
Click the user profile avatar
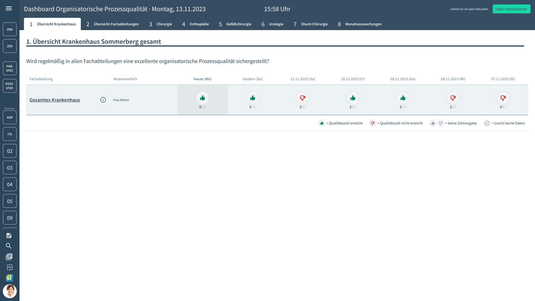point(10,291)
